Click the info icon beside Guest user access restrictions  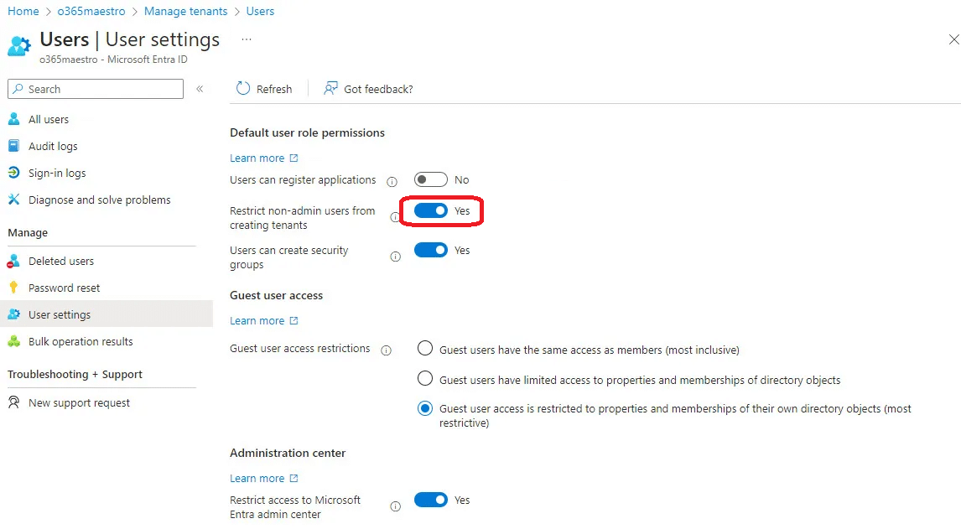387,350
